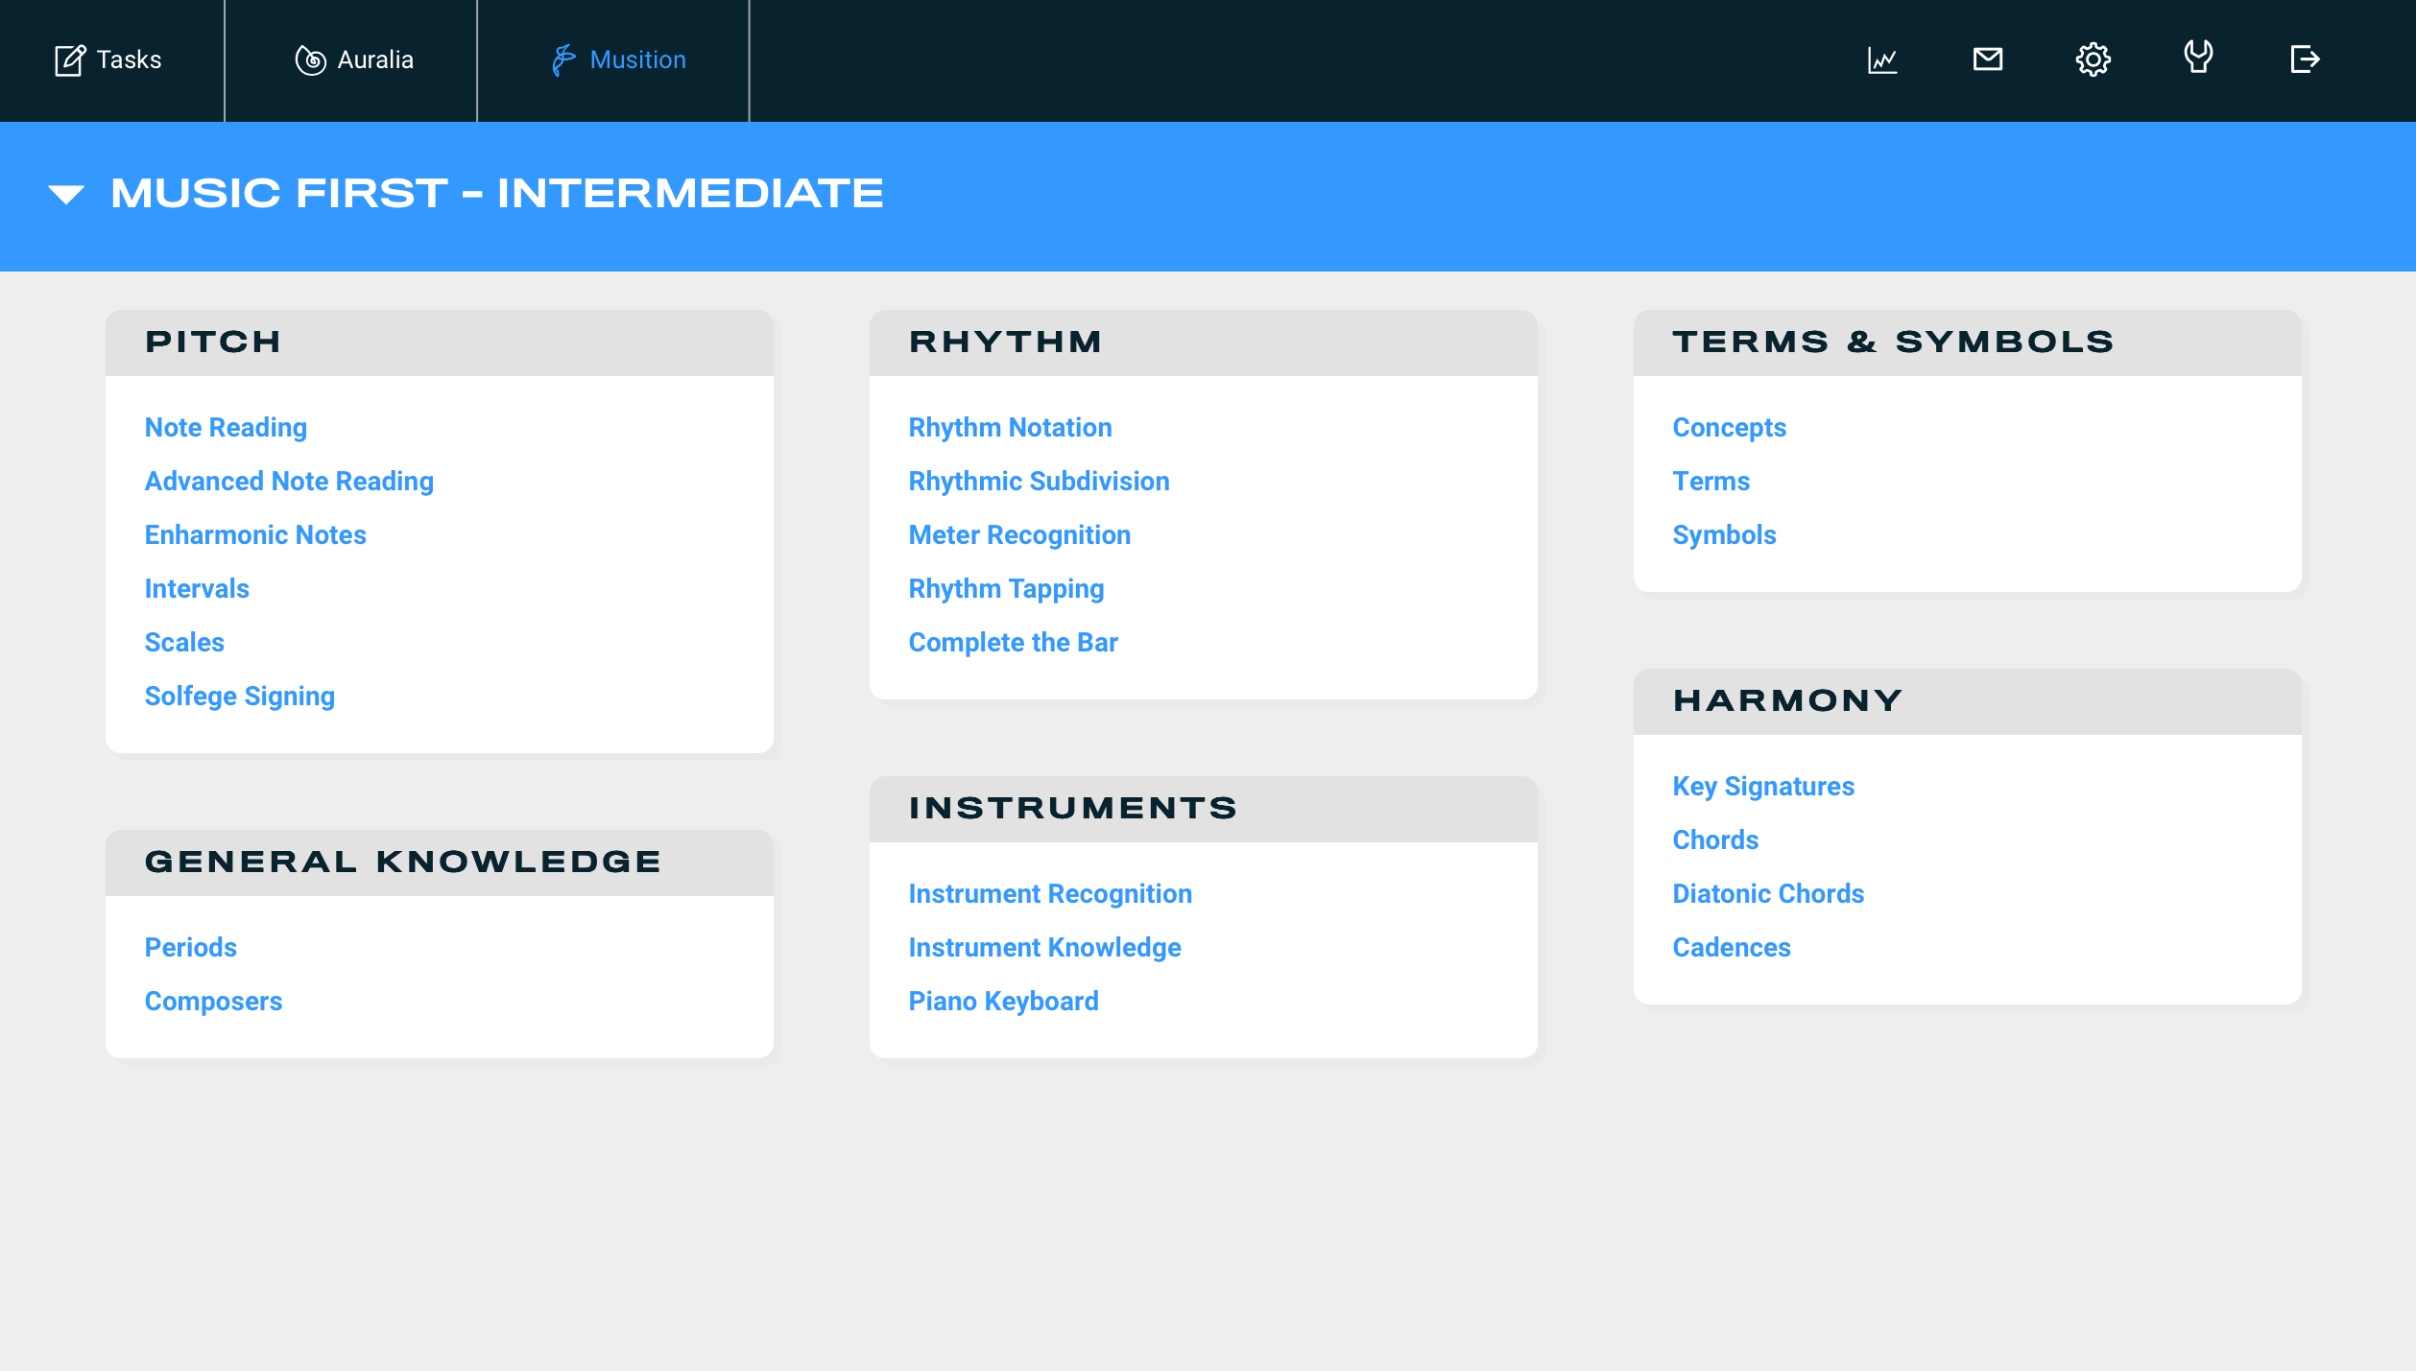Click the Auralia spiral logo icon
Image resolution: width=2416 pixels, height=1371 pixels.
coord(310,60)
